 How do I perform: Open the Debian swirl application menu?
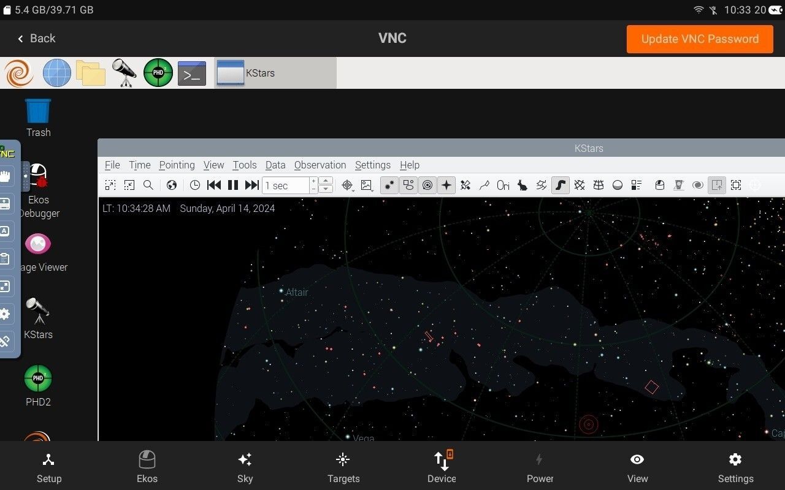point(19,73)
